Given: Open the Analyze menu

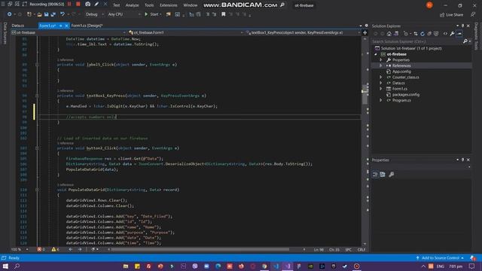Looking at the screenshot, I should click(133, 5).
